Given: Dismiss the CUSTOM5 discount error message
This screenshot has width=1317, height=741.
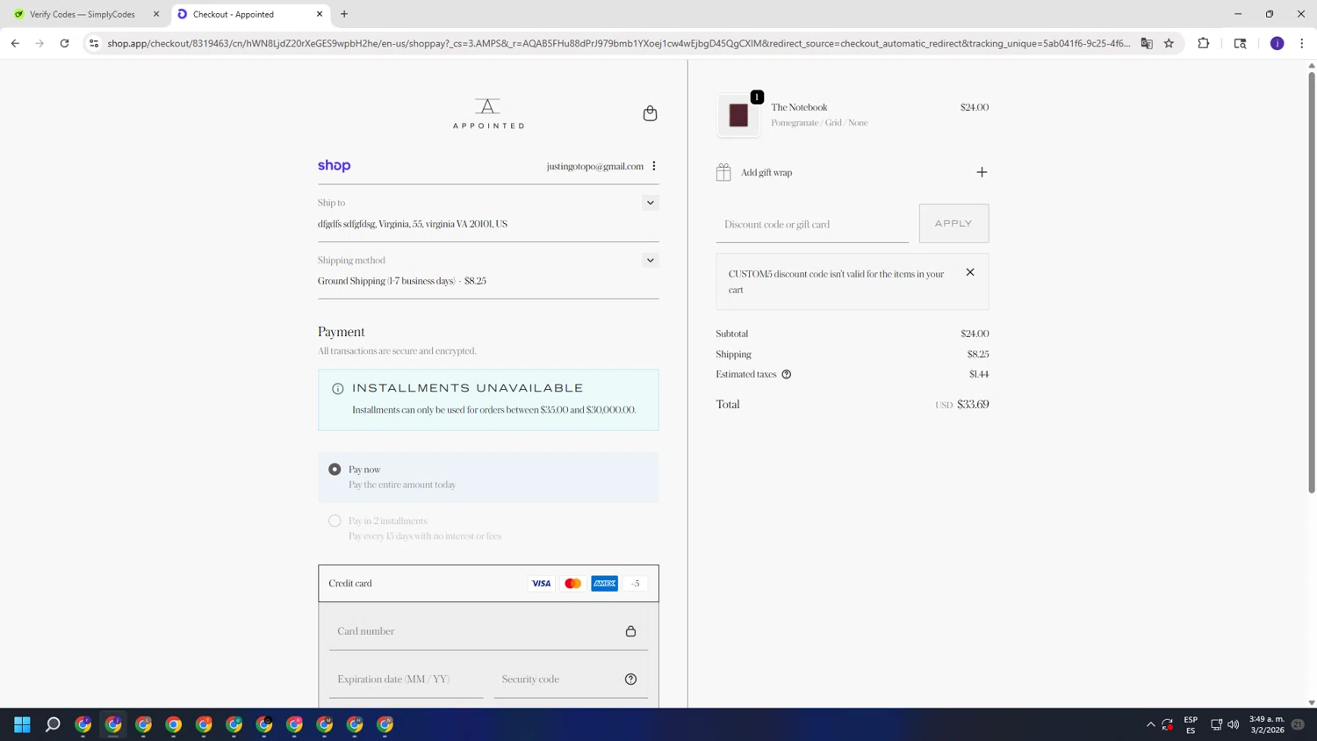Looking at the screenshot, I should [970, 272].
